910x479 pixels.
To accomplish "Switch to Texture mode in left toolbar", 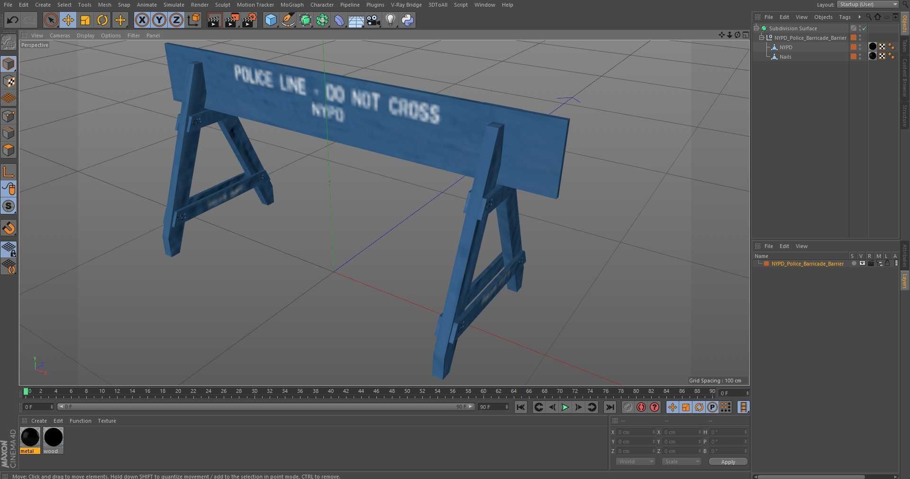I will tap(9, 81).
